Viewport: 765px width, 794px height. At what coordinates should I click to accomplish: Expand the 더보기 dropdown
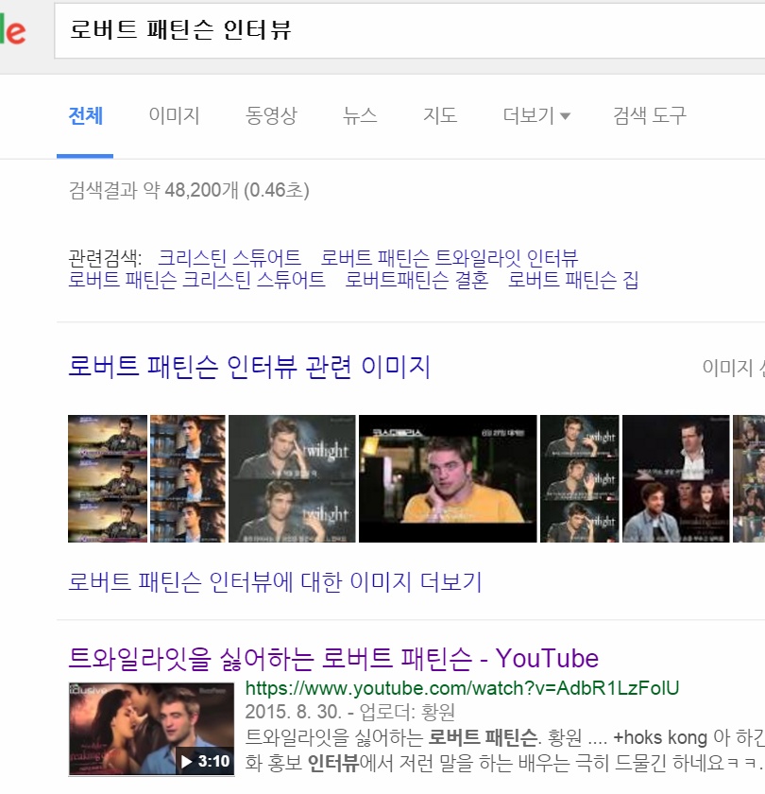click(x=536, y=116)
